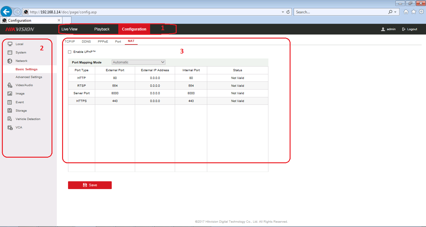The width and height of the screenshot is (426, 227).
Task: Click the Storage disk icon
Action: click(x=10, y=110)
